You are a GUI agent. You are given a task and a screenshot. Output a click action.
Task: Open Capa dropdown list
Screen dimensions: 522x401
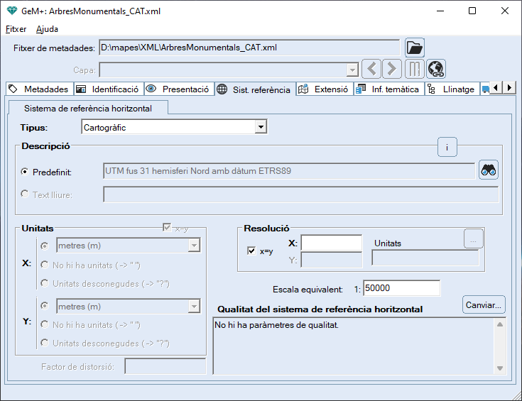(352, 70)
